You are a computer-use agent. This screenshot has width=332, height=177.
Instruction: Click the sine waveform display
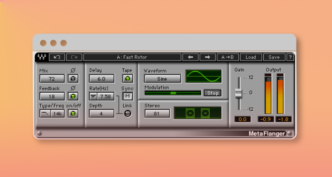203,76
